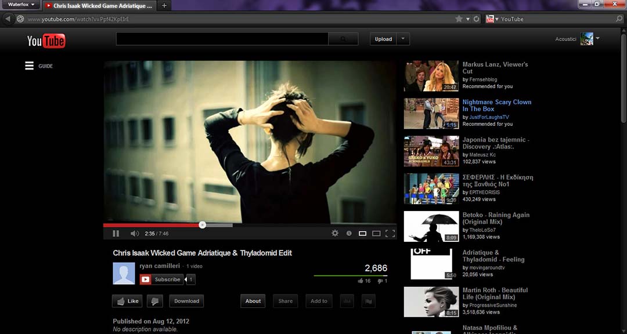
Task: Click the video info icon in player bar
Action: [x=348, y=233]
